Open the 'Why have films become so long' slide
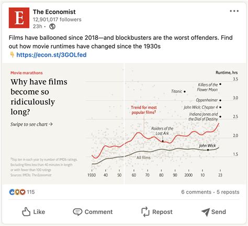248x226 pixels. tap(63, 123)
